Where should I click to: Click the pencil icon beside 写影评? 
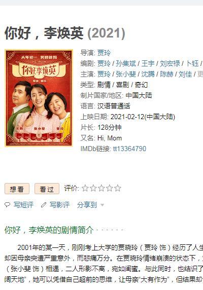[x=44, y=205]
